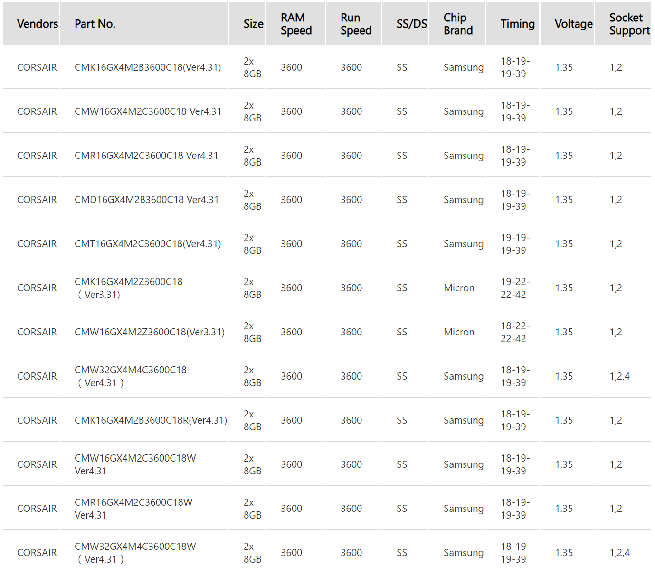Click CORSAIR vendor in CMD16GX4M2B3600C18 row
This screenshot has width=655, height=575.
click(x=37, y=200)
